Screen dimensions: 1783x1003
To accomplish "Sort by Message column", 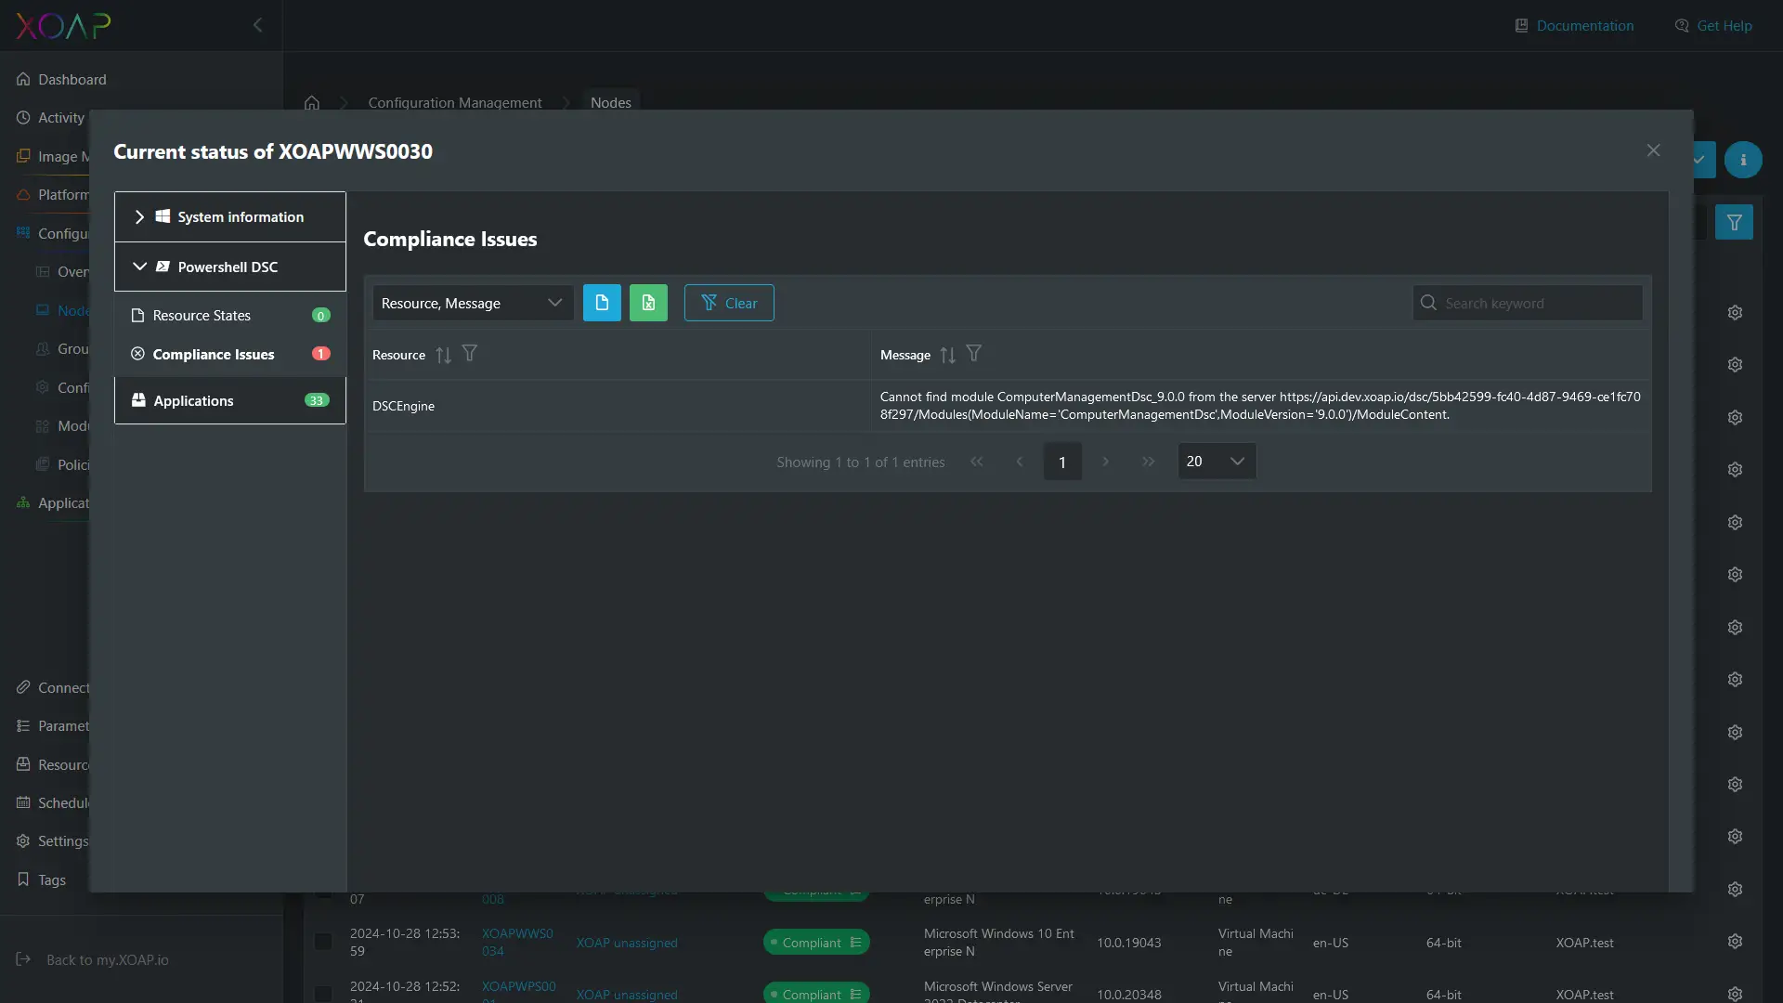I will point(947,355).
